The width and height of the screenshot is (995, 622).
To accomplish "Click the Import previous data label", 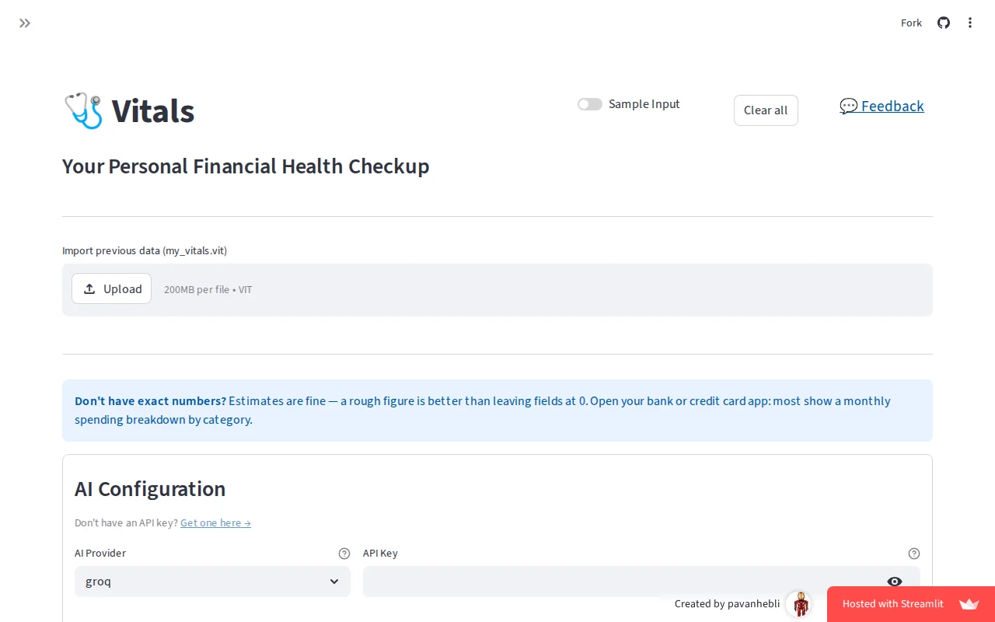I will click(145, 250).
